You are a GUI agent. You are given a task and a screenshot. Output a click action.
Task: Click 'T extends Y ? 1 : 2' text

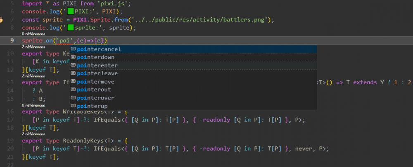point(378,83)
